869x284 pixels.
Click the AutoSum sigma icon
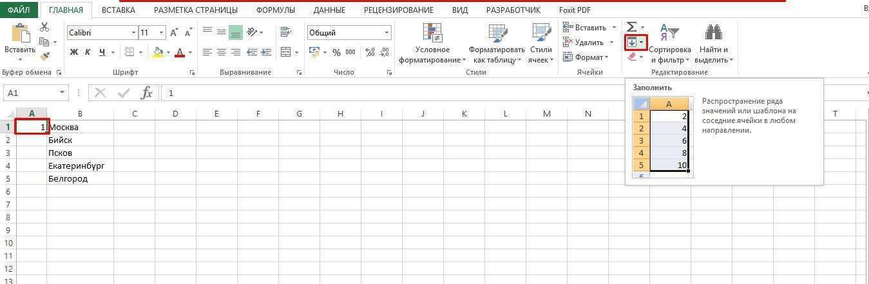pos(632,26)
